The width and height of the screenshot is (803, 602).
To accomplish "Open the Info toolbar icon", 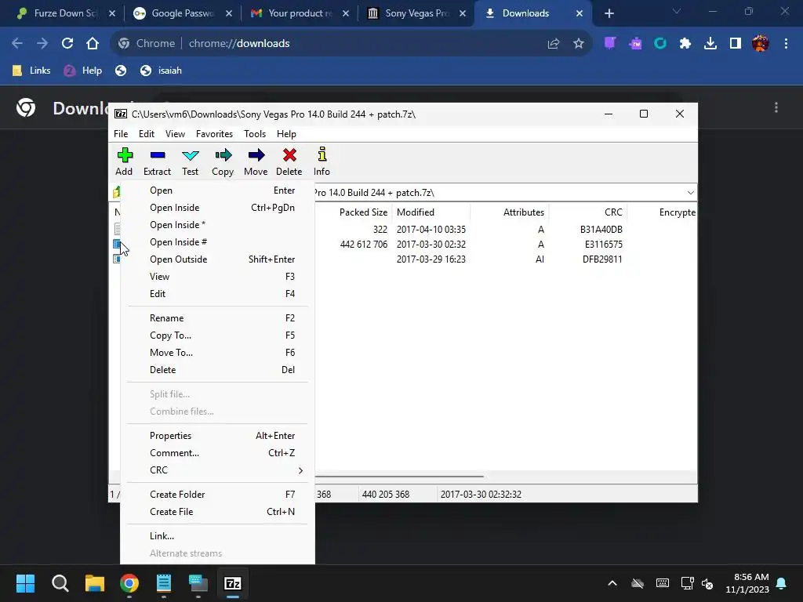I will [x=322, y=161].
